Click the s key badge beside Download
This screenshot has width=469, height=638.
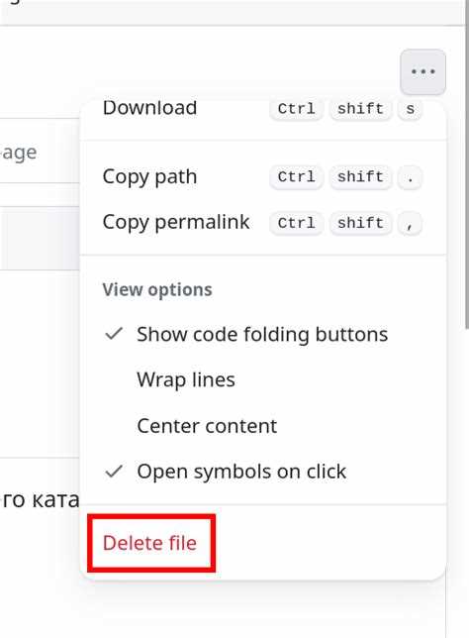point(410,109)
